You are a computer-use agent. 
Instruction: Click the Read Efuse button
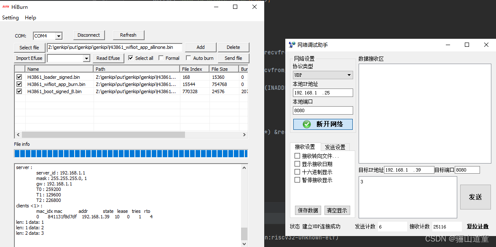click(108, 58)
